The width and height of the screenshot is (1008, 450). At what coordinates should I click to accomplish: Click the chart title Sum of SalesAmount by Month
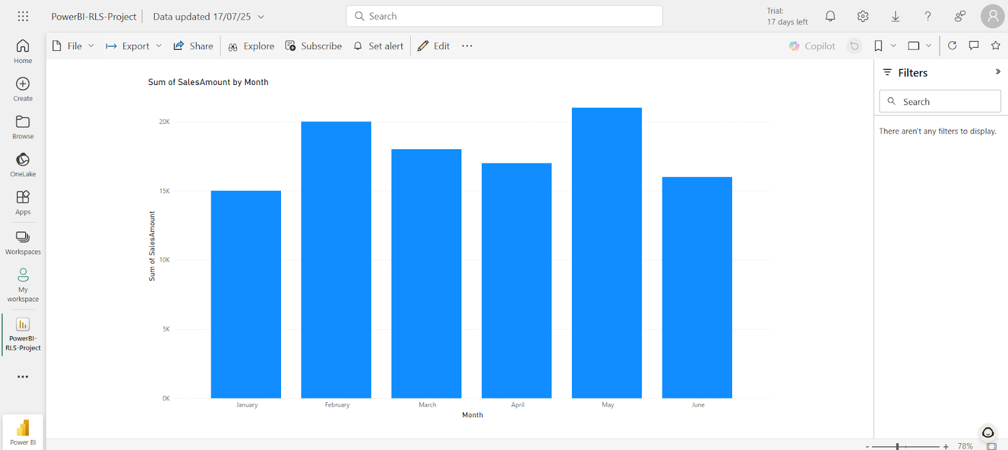click(208, 82)
